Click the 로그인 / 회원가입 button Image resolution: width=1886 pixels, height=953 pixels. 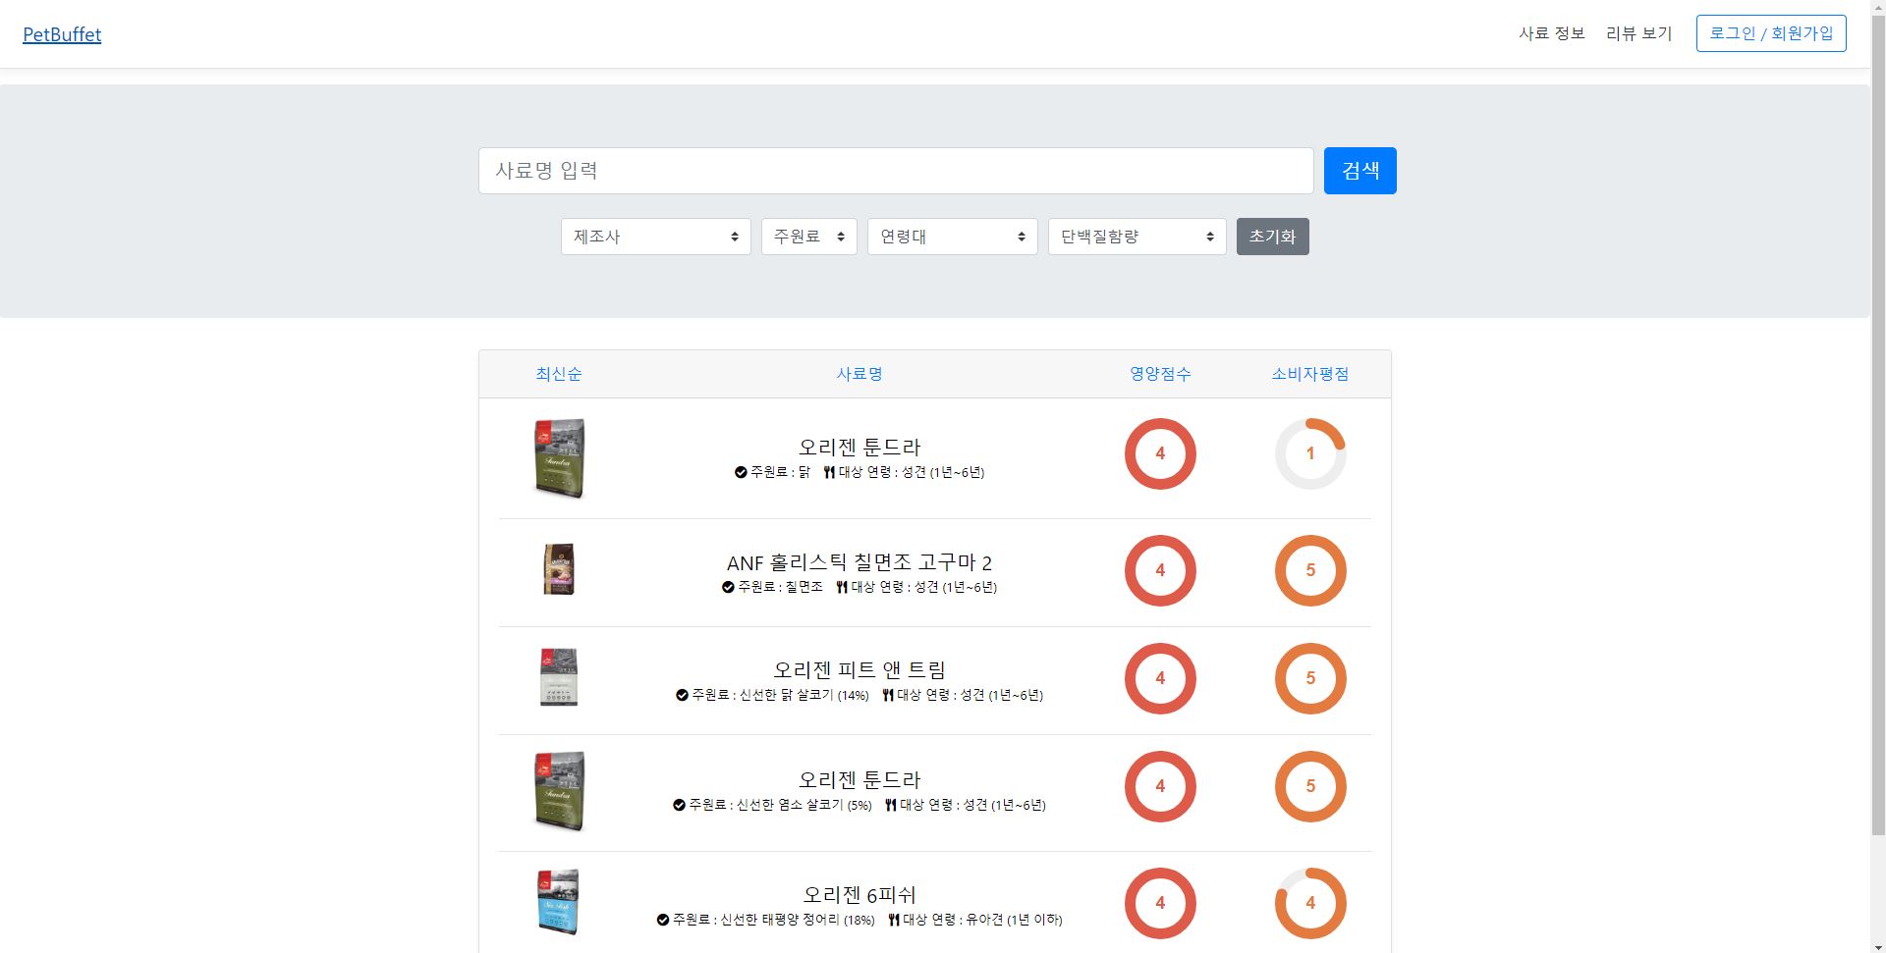(x=1771, y=33)
